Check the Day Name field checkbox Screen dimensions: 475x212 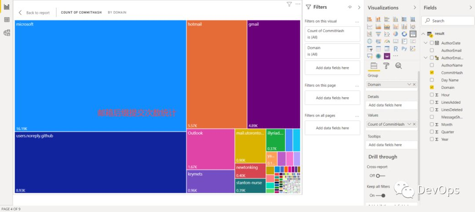[432, 80]
